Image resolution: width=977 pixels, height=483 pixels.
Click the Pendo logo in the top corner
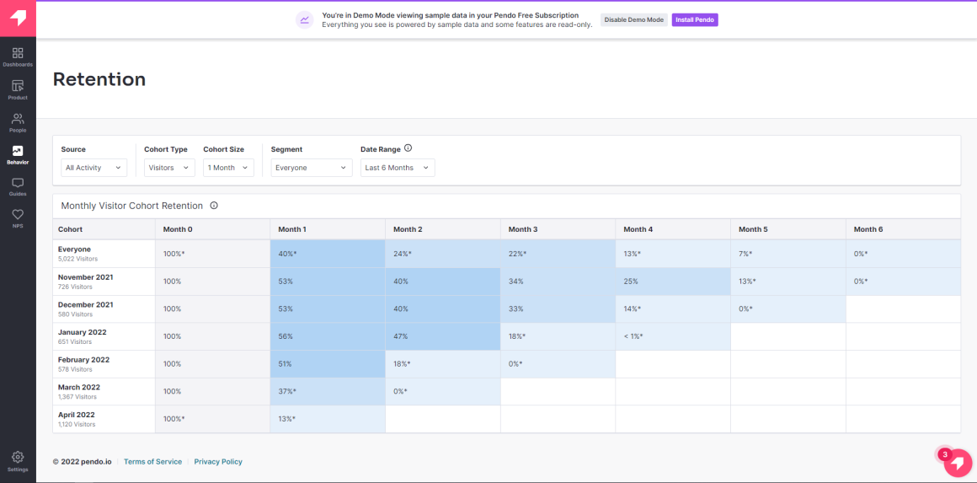[18, 19]
